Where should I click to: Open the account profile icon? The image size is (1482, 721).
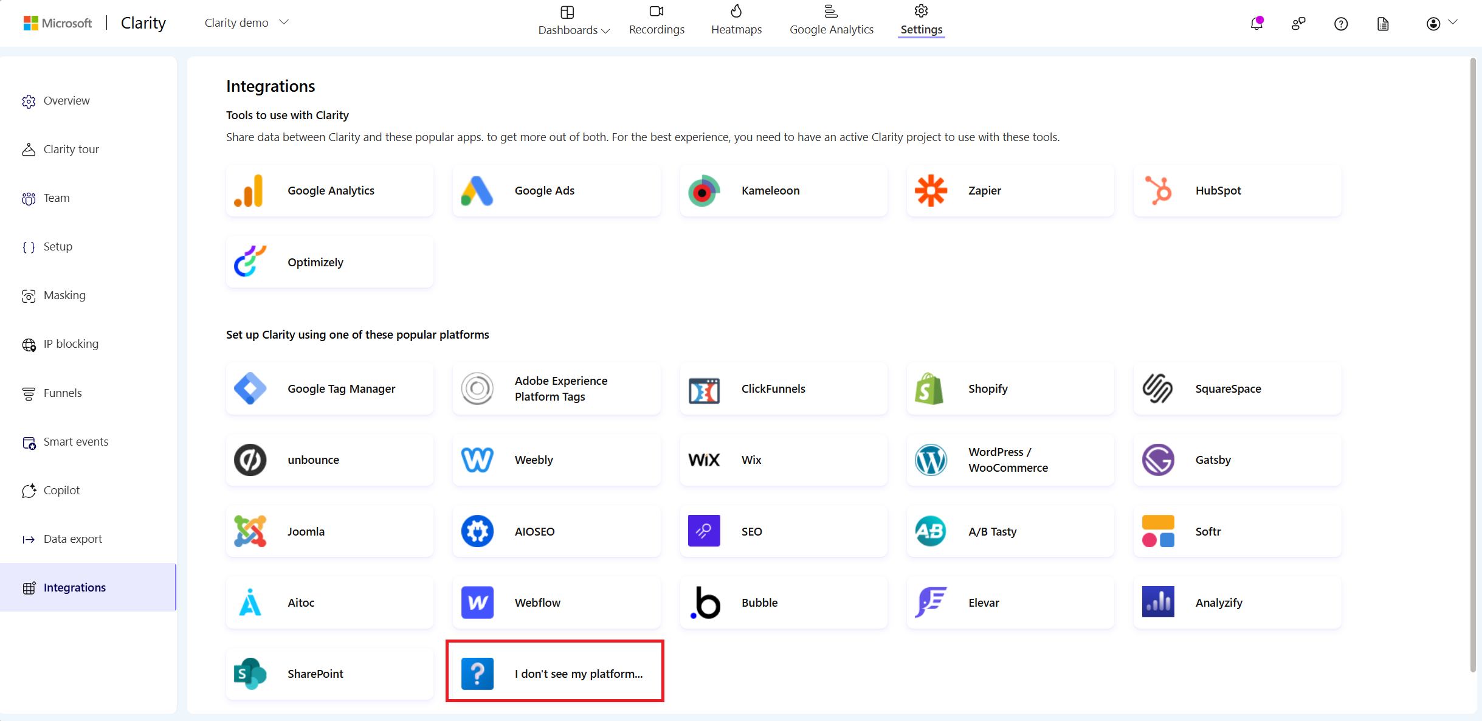[x=1433, y=24]
